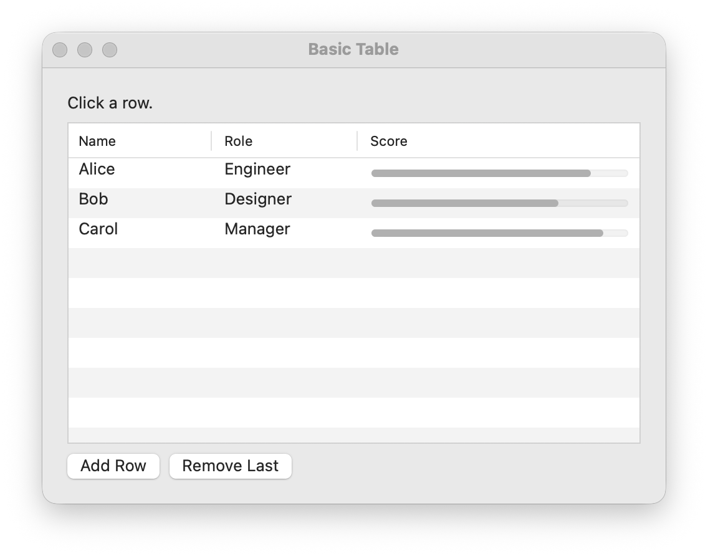This screenshot has width=708, height=556.
Task: Click the Basic Table window title
Action: tap(353, 49)
